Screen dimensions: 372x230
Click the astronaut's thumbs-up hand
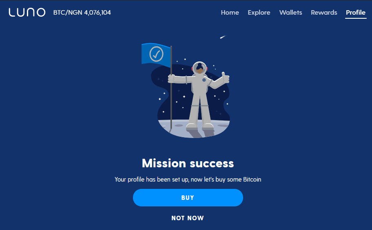225,78
